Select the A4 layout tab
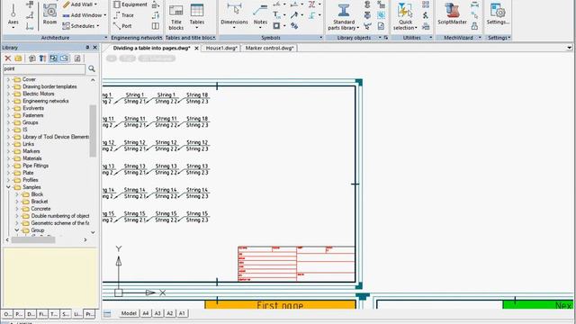Viewport: 576px width, 324px height. tap(146, 313)
